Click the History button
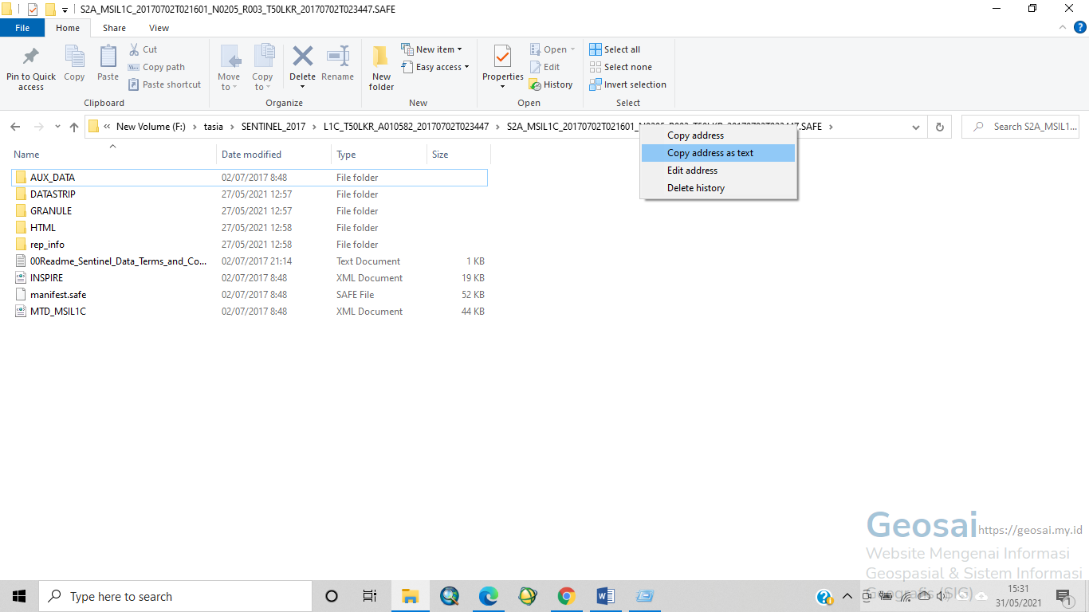This screenshot has width=1089, height=612. [551, 84]
